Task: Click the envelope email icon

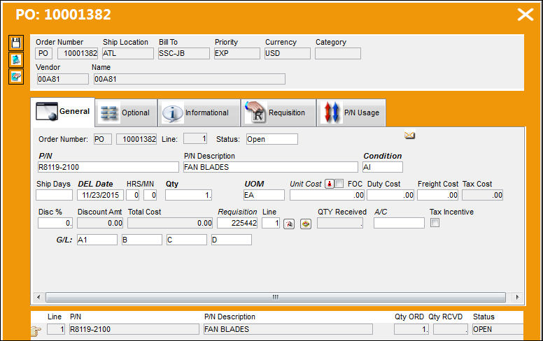Action: 409,136
